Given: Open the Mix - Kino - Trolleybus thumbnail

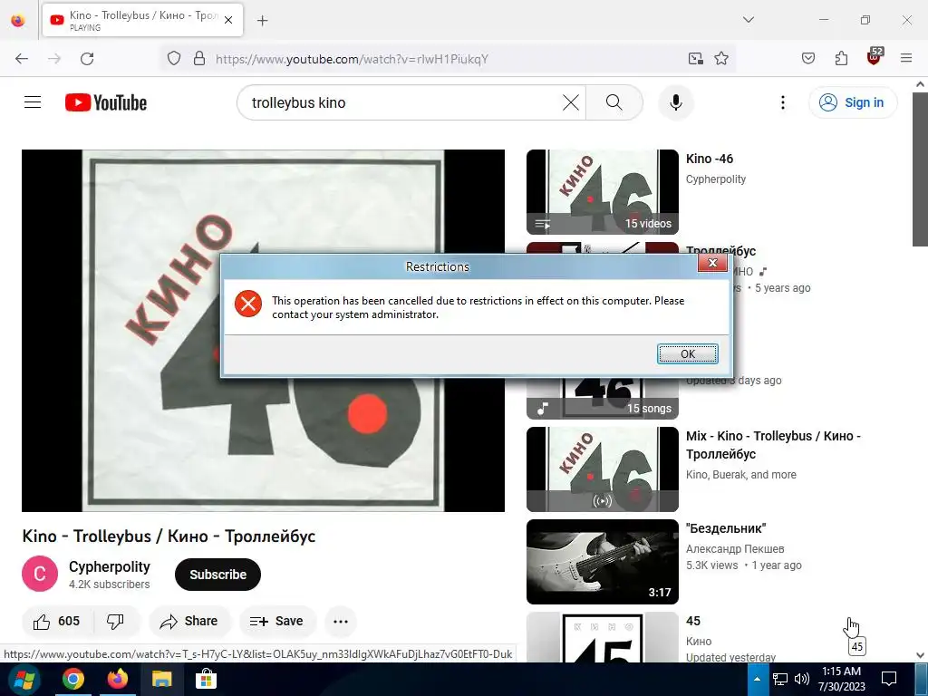Looking at the screenshot, I should (603, 469).
